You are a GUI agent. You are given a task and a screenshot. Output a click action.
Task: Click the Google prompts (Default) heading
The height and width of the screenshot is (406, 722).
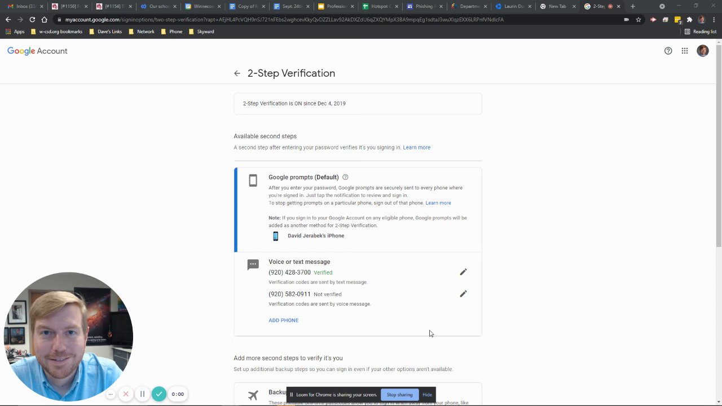(x=303, y=177)
